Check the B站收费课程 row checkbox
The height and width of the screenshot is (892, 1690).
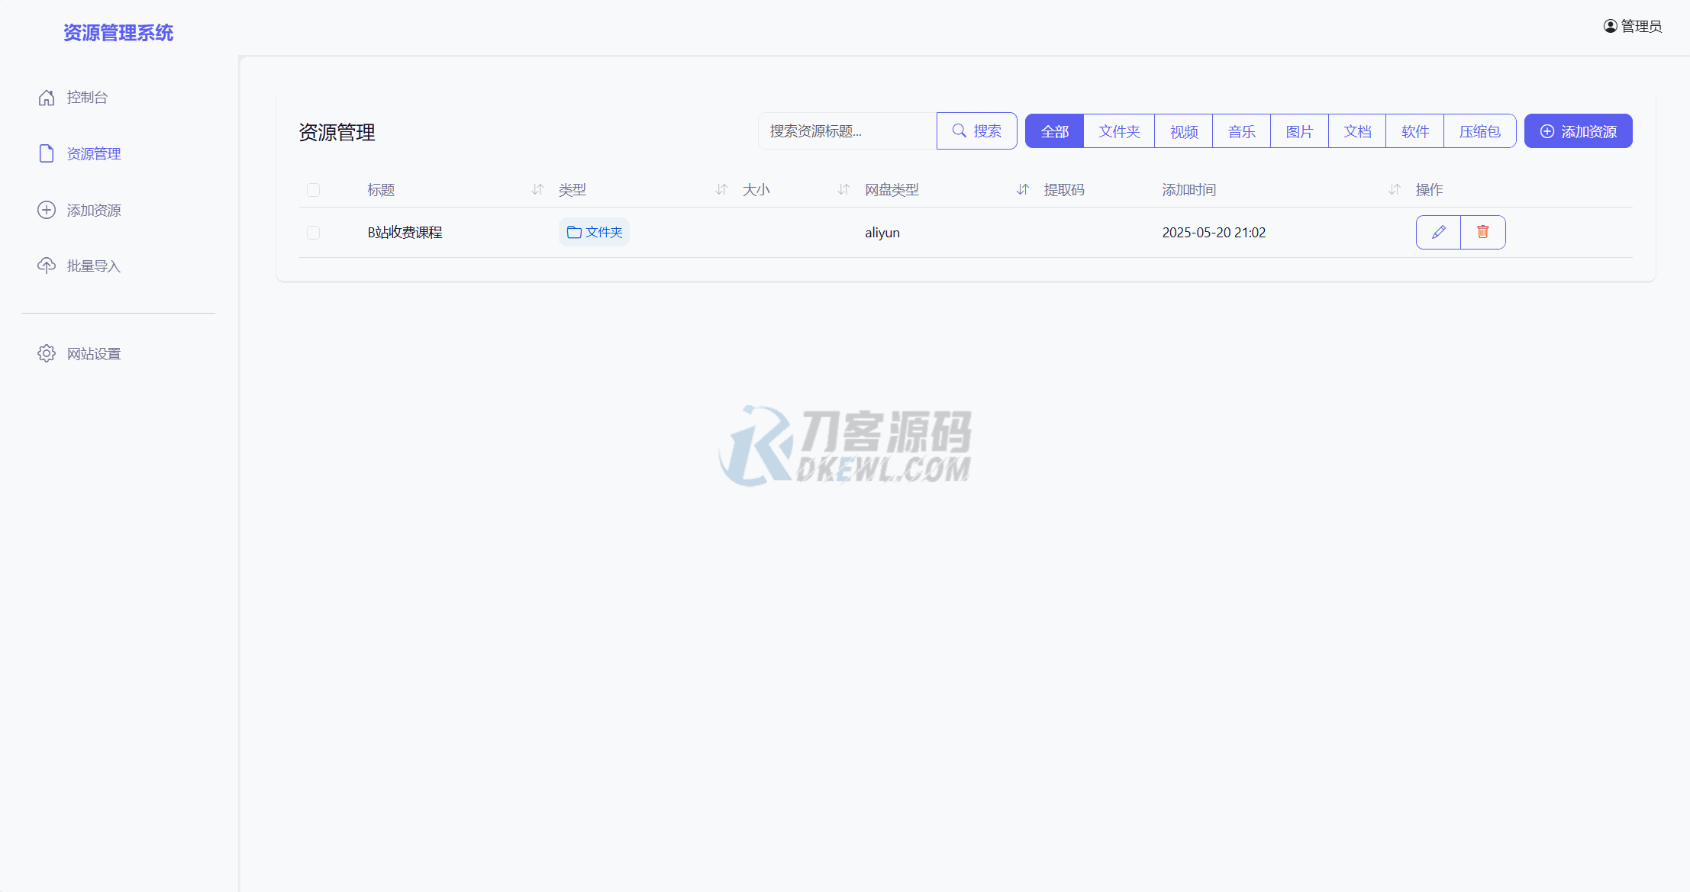coord(313,233)
